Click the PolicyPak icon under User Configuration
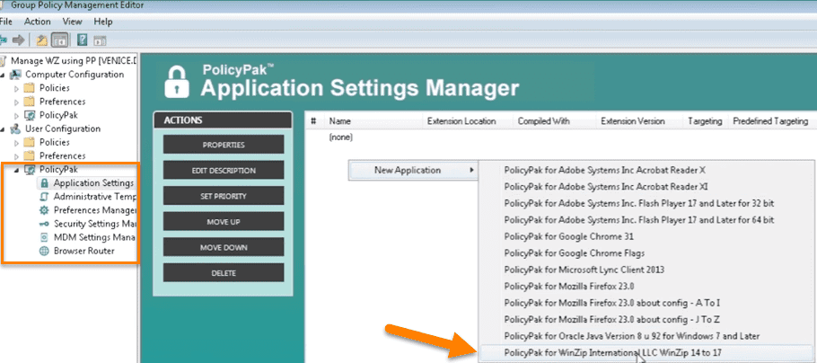The height and width of the screenshot is (363, 817). [30, 170]
